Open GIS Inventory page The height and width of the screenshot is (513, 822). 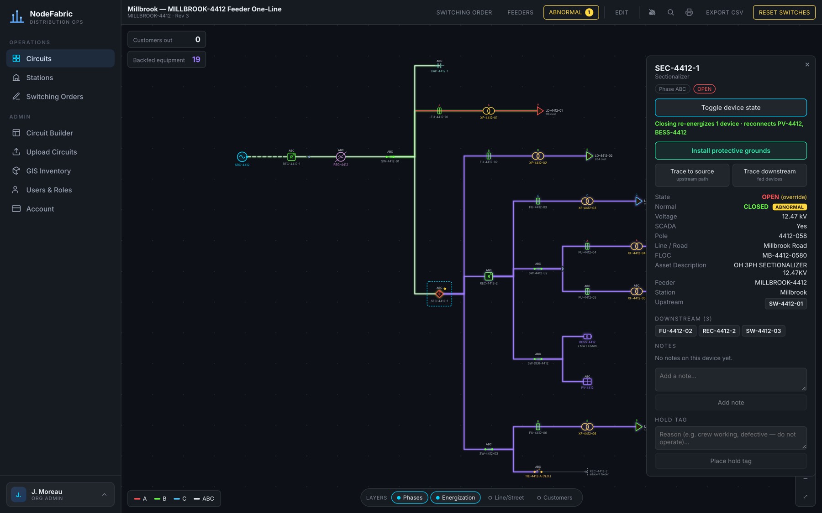point(60,171)
